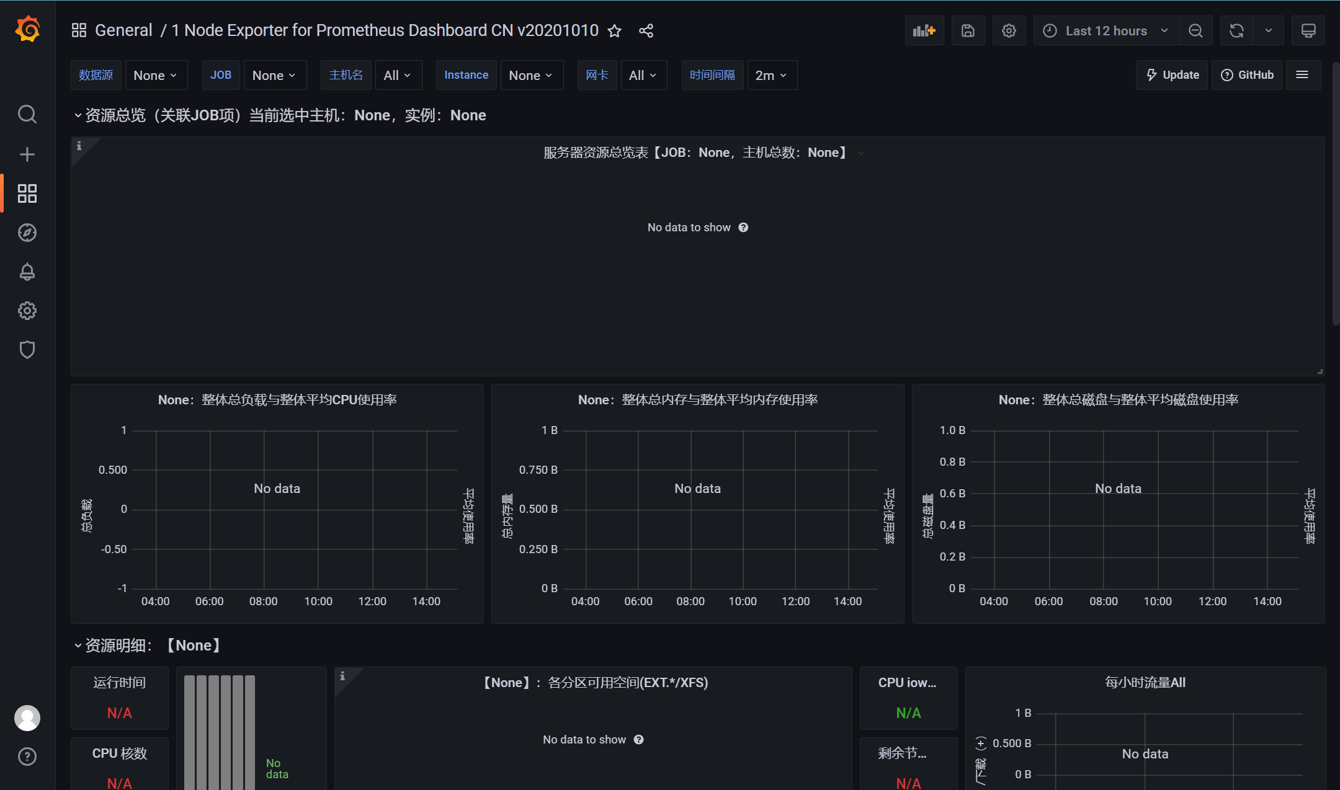Star this dashboard as favorite
The width and height of the screenshot is (1340, 790).
614,31
